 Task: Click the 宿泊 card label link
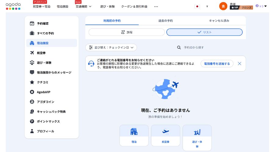[x=134, y=142]
